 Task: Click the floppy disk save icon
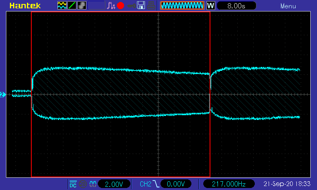[x=141, y=6]
